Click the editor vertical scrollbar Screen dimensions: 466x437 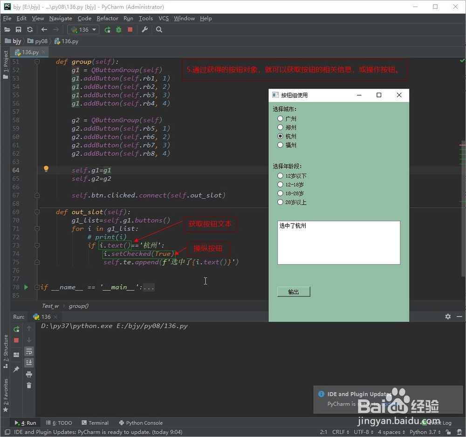tap(463, 208)
